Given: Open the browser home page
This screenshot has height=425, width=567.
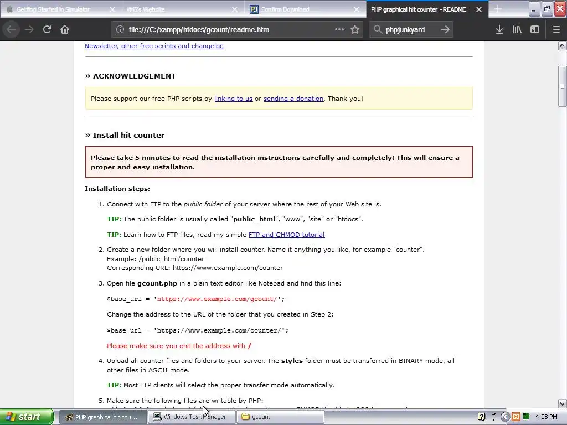Looking at the screenshot, I should click(x=65, y=30).
